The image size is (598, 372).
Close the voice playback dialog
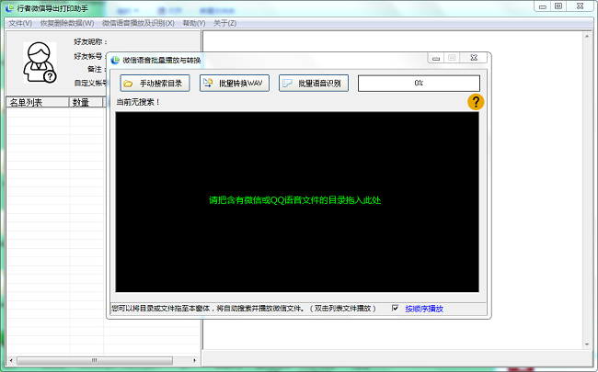pos(474,58)
